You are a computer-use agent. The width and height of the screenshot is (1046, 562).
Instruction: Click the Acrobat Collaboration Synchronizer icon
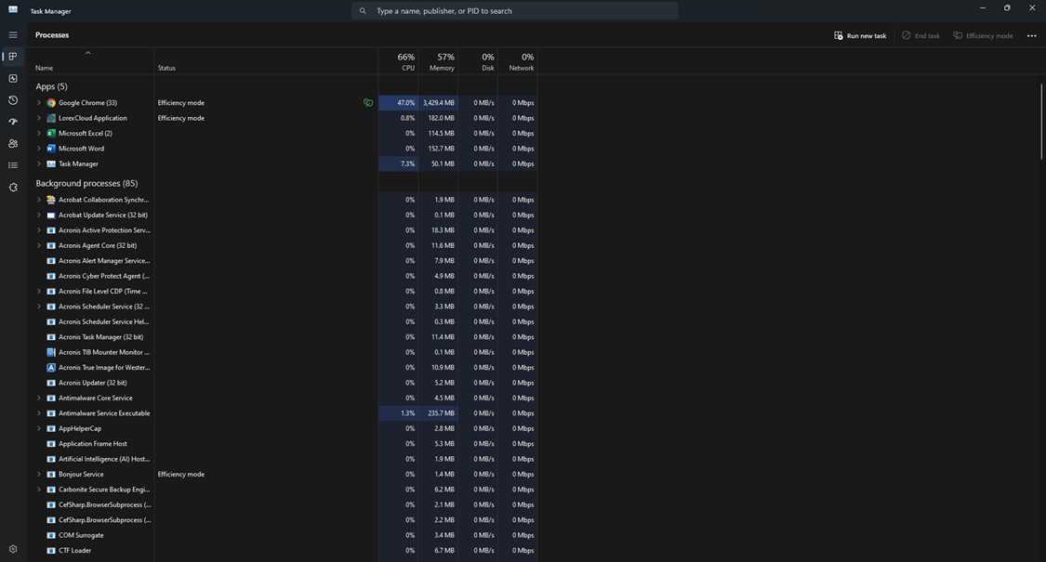51,200
